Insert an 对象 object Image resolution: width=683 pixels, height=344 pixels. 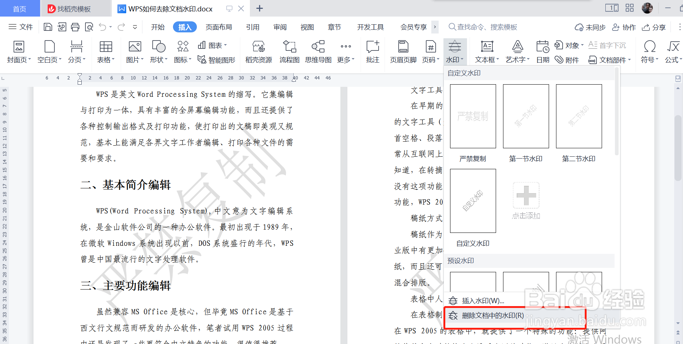[569, 45]
